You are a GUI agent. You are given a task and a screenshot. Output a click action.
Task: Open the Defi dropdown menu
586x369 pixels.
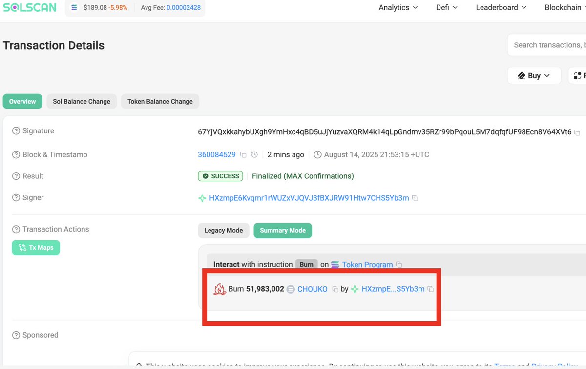pos(447,7)
